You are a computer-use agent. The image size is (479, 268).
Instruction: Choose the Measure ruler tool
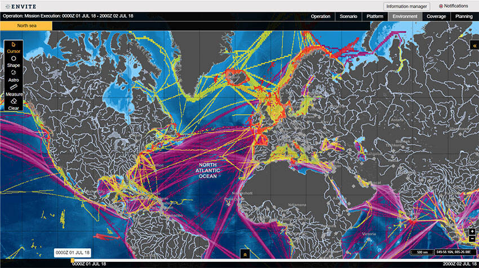(x=14, y=90)
